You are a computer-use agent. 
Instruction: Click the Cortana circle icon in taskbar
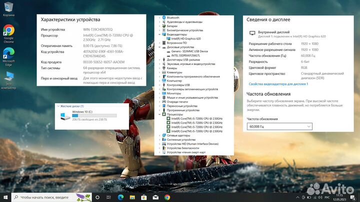pos(97,197)
